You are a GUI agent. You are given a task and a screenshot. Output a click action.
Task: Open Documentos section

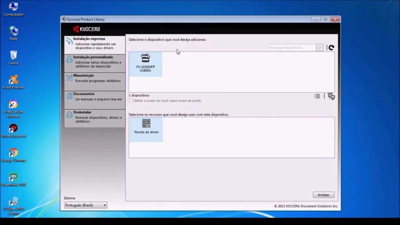(95, 100)
